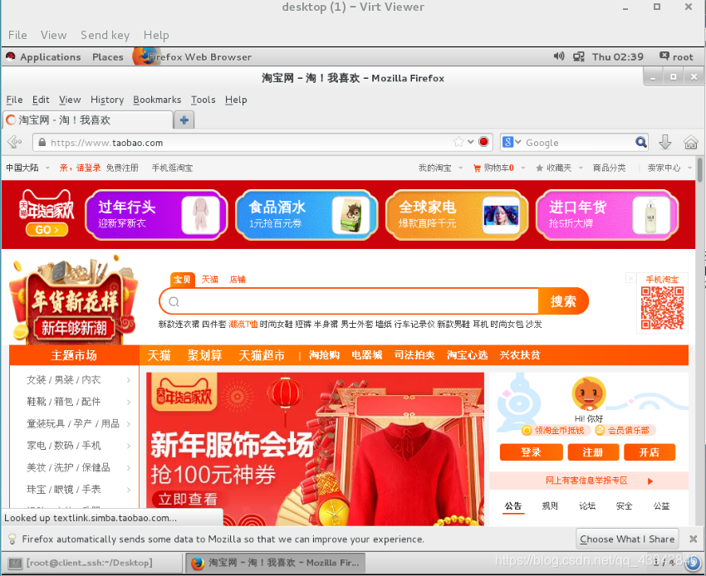The image size is (706, 576).
Task: Click the 进口年货 promo banner
Action: [607, 215]
